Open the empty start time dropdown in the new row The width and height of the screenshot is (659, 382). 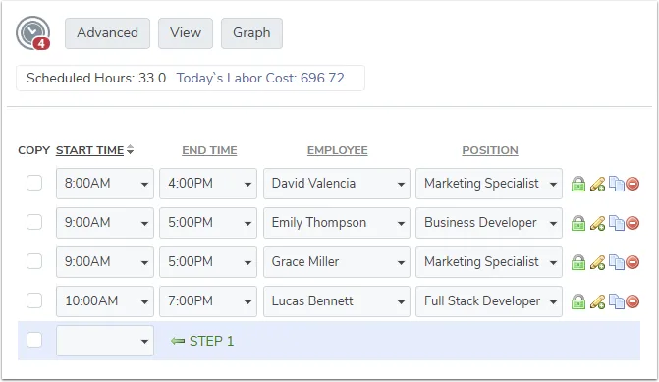click(x=105, y=341)
